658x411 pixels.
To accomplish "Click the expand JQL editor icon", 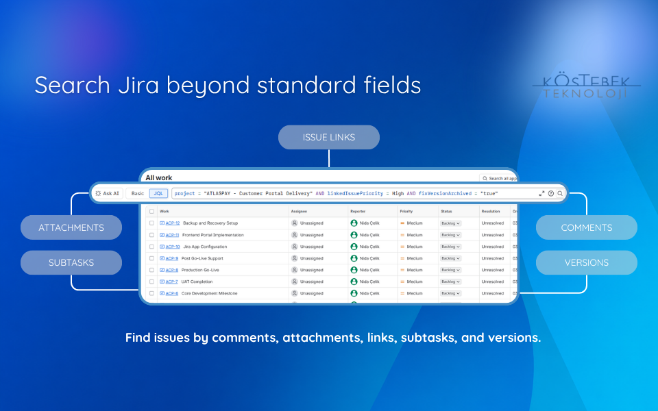I will coord(541,193).
